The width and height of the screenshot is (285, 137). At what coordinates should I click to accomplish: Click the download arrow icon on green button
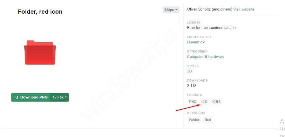click(x=17, y=97)
